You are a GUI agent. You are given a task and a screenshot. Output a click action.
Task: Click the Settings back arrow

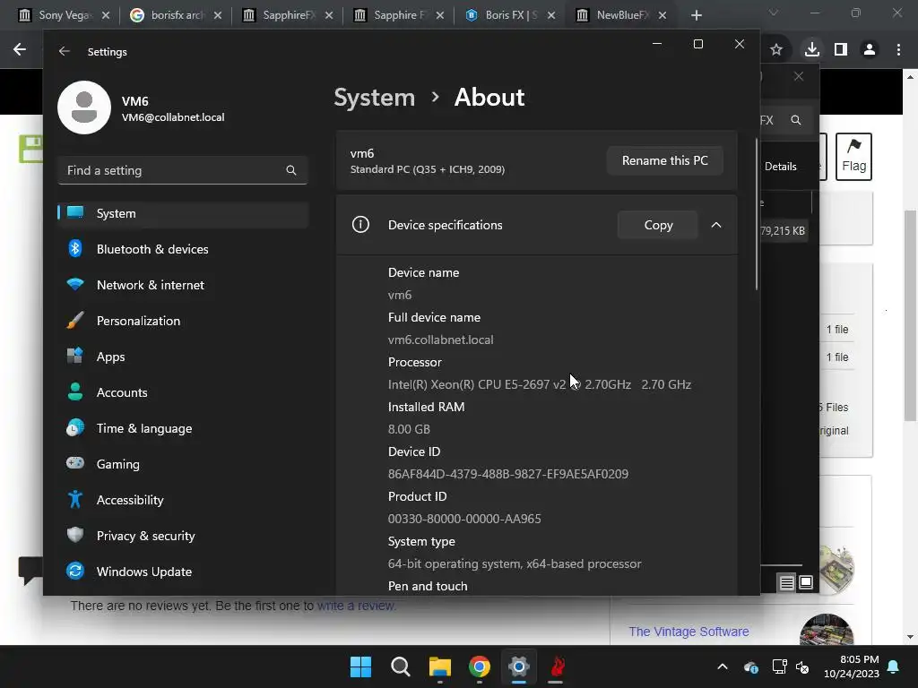coord(65,51)
